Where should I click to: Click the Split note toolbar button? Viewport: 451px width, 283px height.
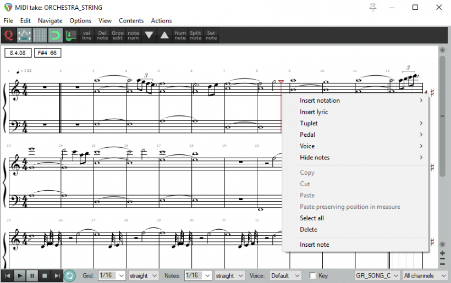point(196,36)
